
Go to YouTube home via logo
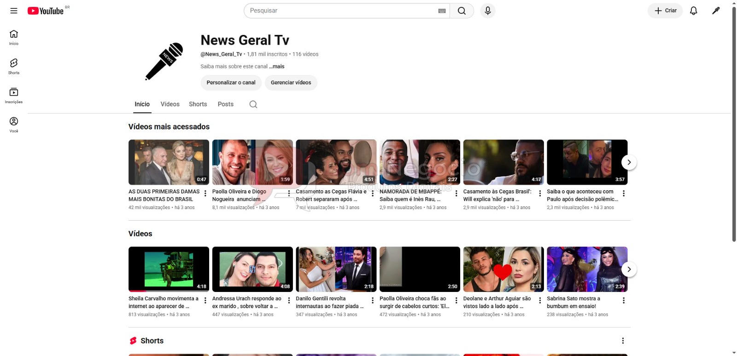(x=46, y=11)
